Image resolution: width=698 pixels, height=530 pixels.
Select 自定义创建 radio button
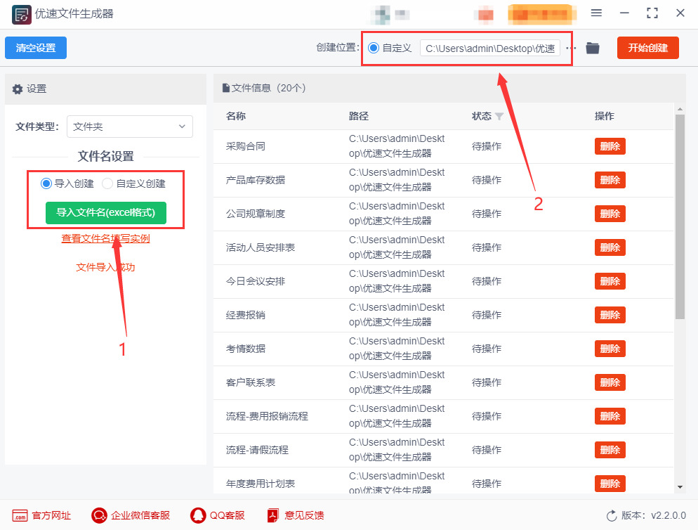coord(107,183)
